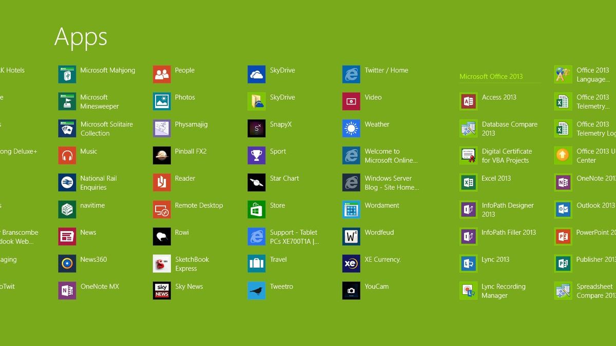This screenshot has height=346, width=616.
Task: Click the 'Star Chart' label text
Action: coord(284,178)
